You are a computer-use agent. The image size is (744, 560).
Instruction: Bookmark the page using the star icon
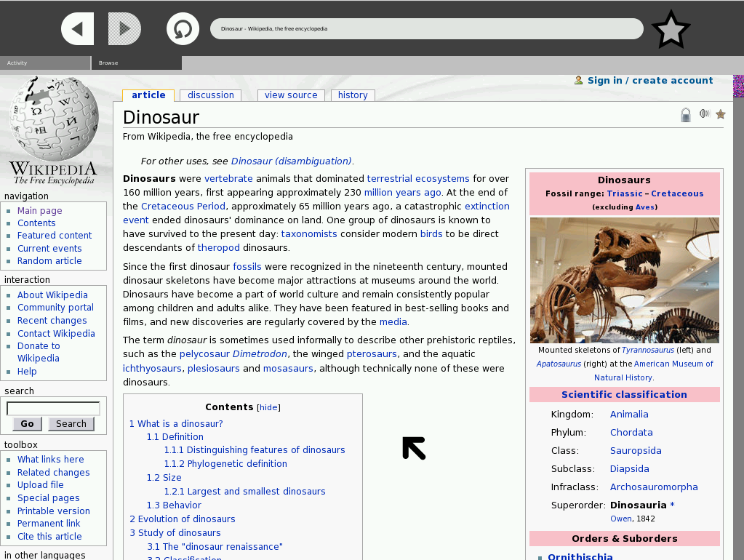[x=671, y=30]
